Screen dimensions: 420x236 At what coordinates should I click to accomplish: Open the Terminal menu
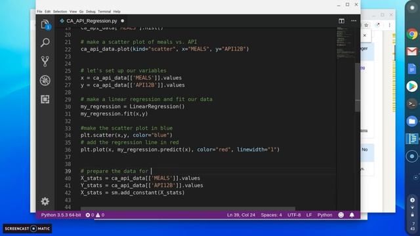pyautogui.click(x=104, y=12)
